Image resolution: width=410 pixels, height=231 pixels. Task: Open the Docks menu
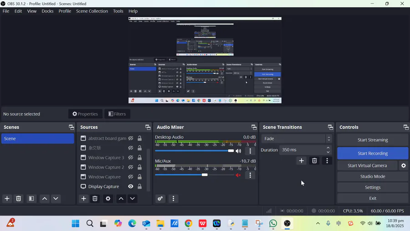[x=47, y=11]
